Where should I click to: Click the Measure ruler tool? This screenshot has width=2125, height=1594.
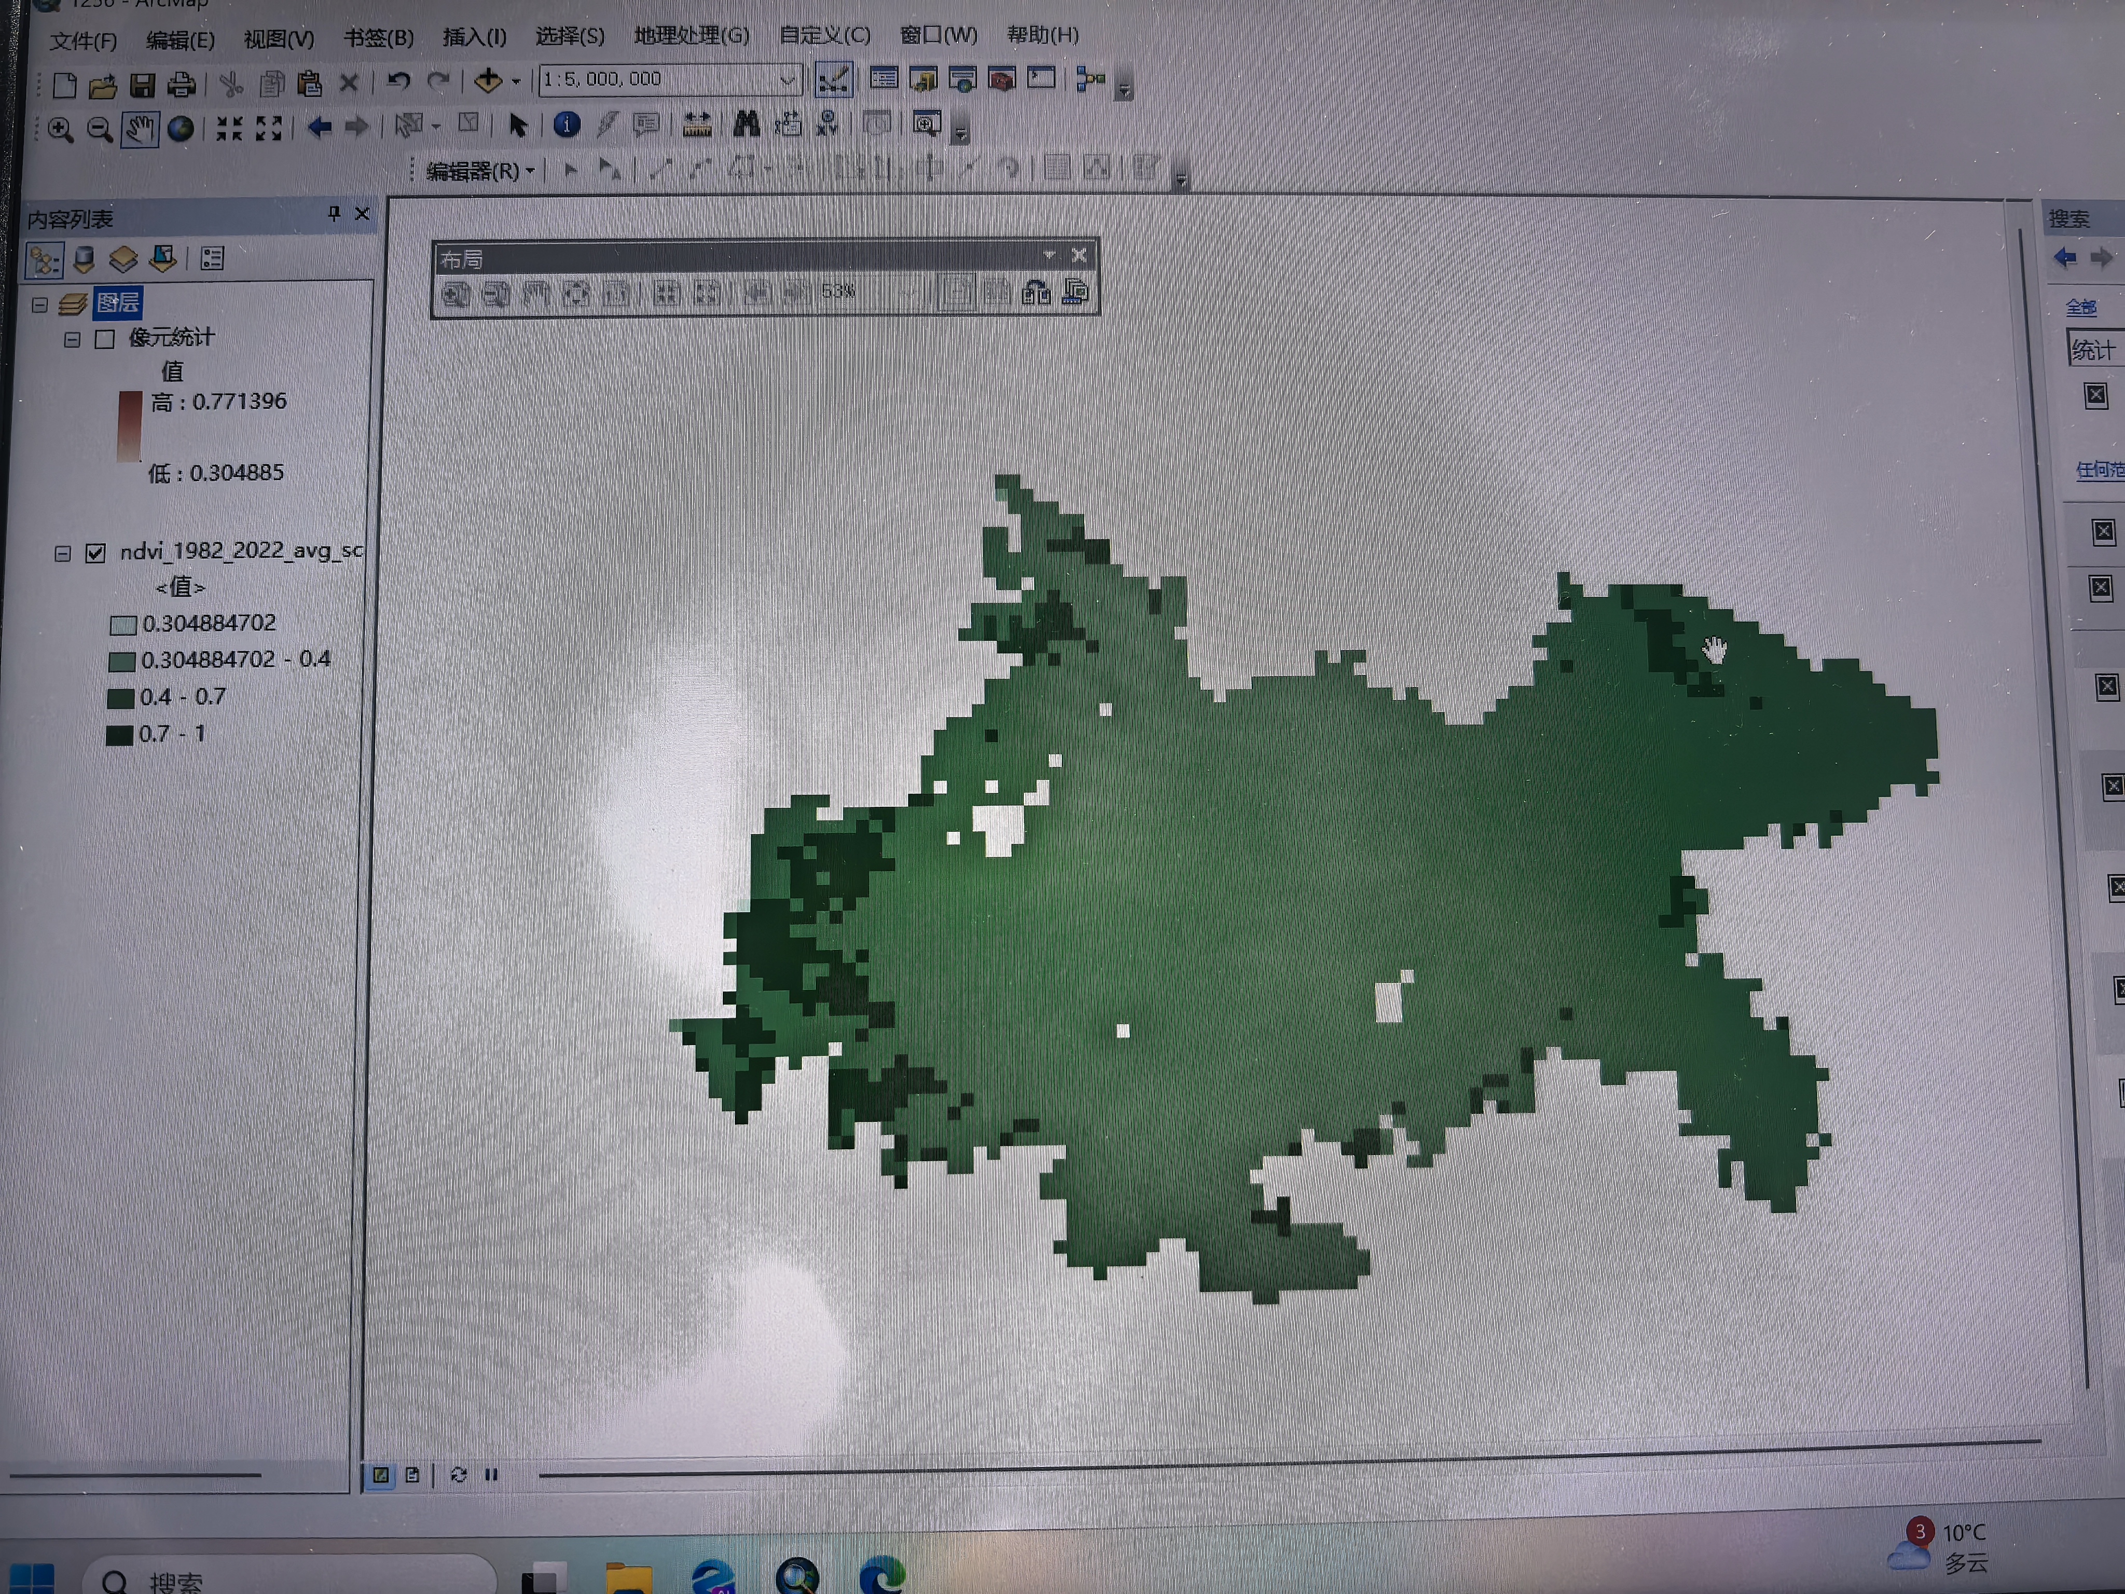[x=696, y=124]
